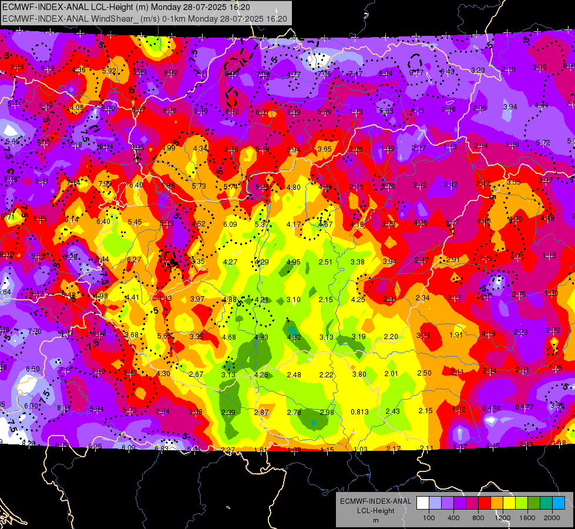The height and width of the screenshot is (529, 575).
Task: Click the wind shear value 8.52
Action: click(x=232, y=111)
